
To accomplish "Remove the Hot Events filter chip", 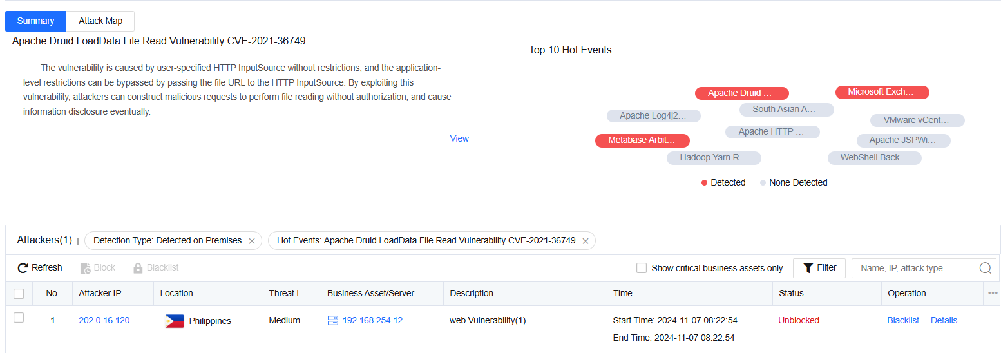I will [586, 241].
